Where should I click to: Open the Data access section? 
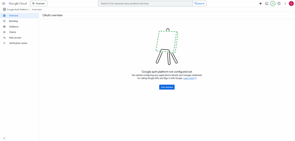pyautogui.click(x=19, y=38)
